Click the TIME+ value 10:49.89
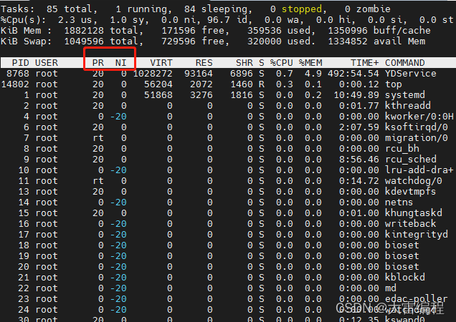This screenshot has height=322, width=456. (x=356, y=95)
